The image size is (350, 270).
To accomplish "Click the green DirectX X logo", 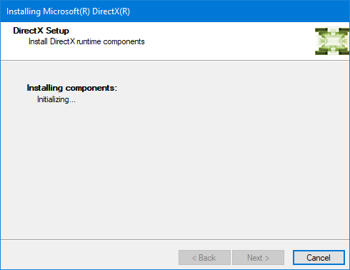I will click(332, 41).
